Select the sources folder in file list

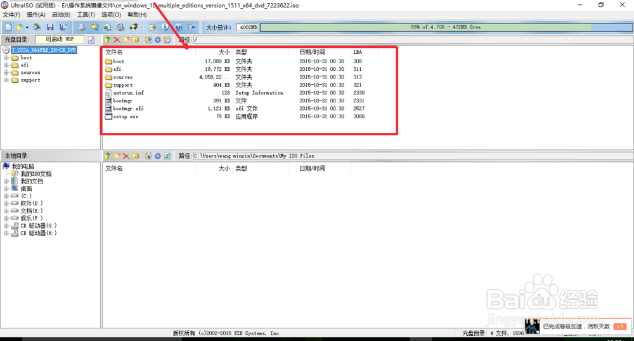point(235,77)
